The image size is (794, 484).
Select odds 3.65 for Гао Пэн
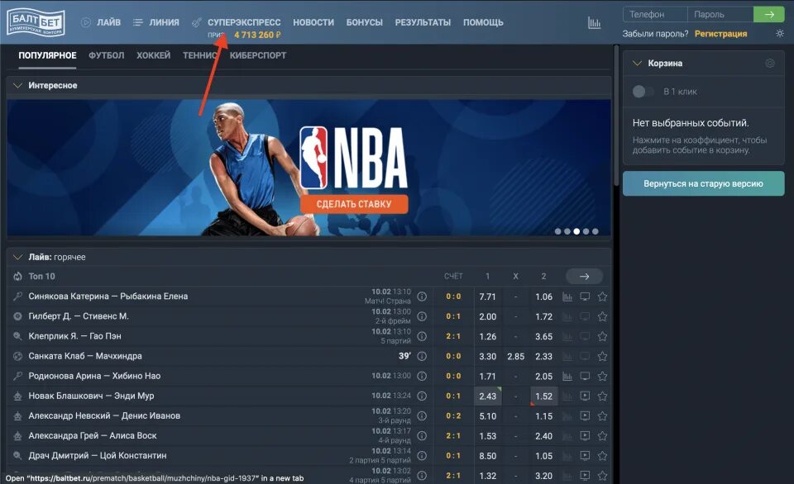coord(544,336)
